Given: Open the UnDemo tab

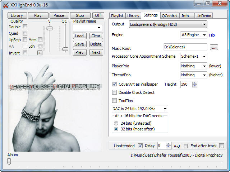Looking at the screenshot, I should coord(204,16).
